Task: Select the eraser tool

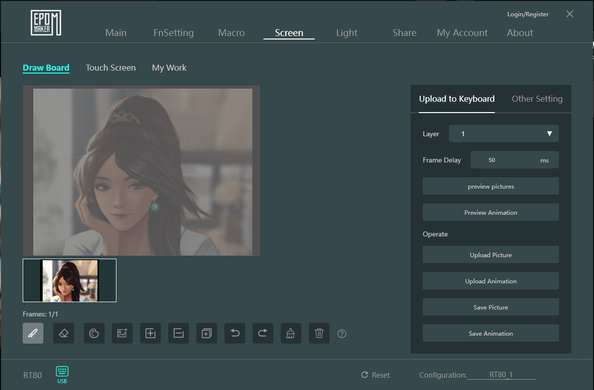Action: pos(64,333)
